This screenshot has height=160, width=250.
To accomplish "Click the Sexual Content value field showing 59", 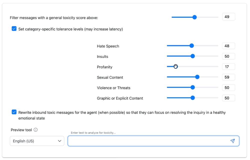I will 228,77.
